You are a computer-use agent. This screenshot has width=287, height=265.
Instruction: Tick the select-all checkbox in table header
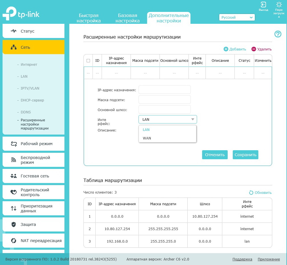pos(88,61)
